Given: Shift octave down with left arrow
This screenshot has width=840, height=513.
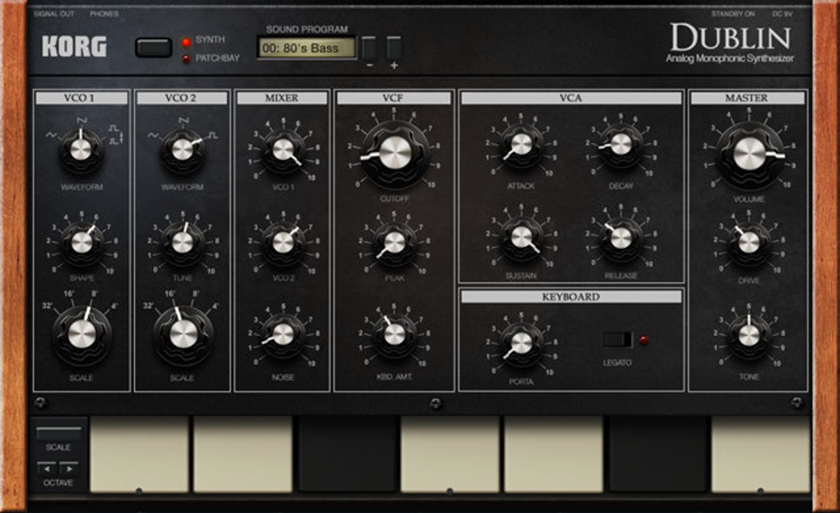Looking at the screenshot, I should pyautogui.click(x=47, y=468).
